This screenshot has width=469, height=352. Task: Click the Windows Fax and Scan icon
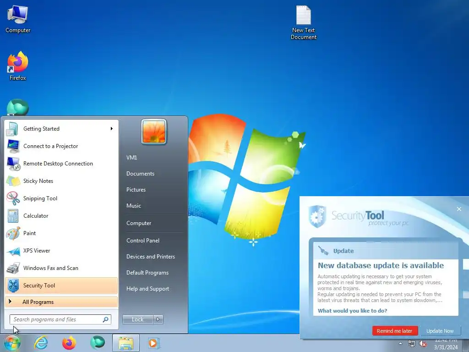click(x=12, y=268)
